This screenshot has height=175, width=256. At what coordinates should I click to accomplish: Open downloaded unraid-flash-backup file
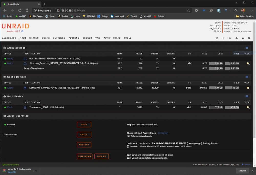12,172
